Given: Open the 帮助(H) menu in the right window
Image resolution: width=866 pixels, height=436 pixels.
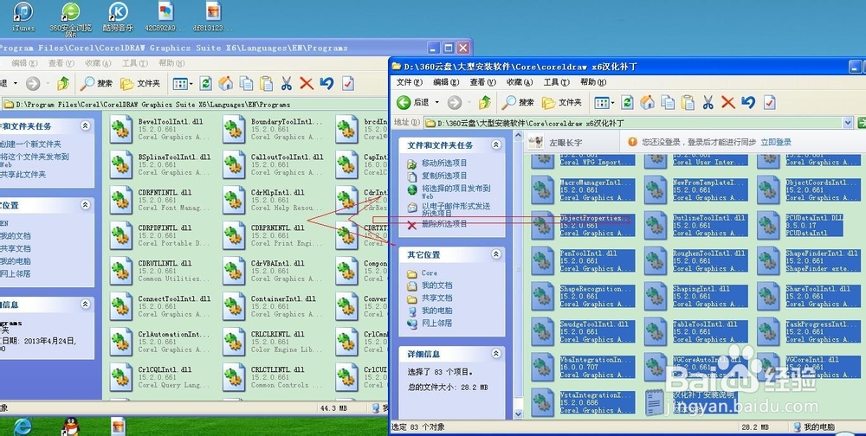Looking at the screenshot, I should click(593, 82).
